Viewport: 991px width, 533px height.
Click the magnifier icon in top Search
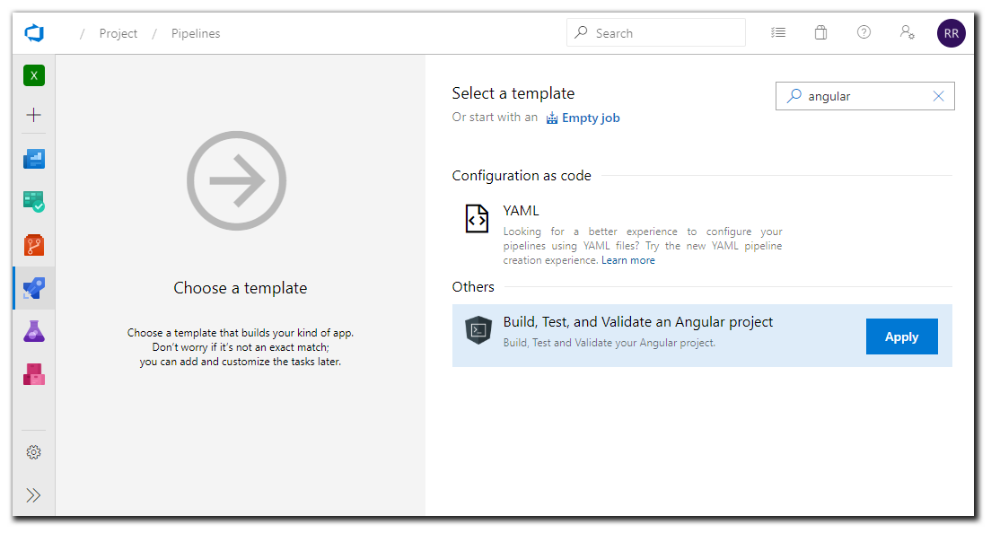(x=581, y=32)
